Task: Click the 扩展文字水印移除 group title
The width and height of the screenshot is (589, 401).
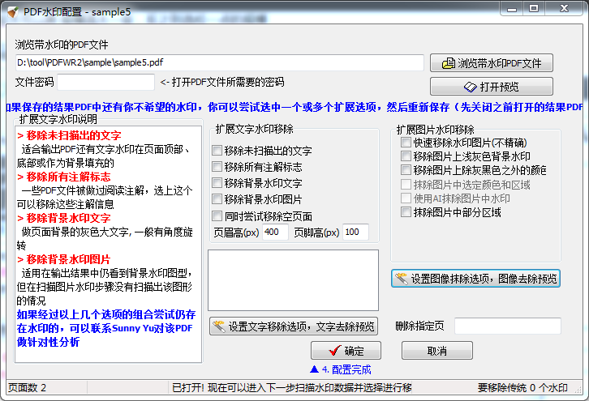Action: pos(254,129)
